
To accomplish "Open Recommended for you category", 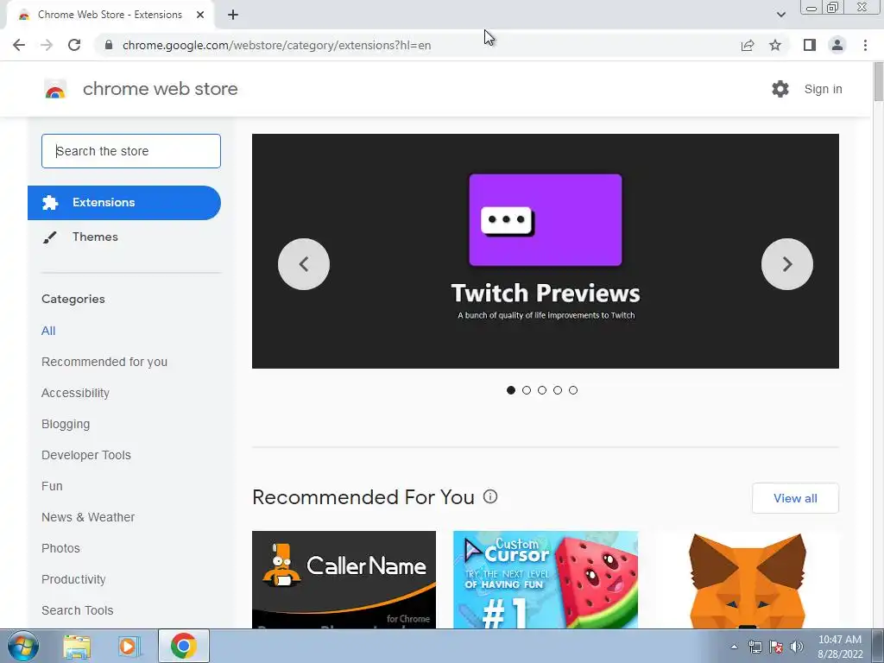I will point(104,362).
